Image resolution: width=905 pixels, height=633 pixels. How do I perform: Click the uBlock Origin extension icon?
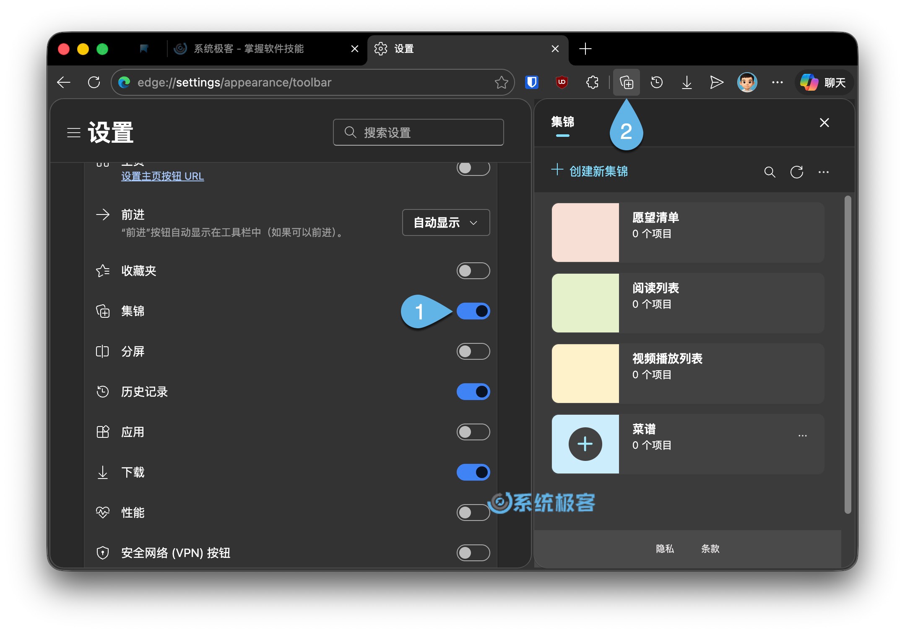point(562,82)
